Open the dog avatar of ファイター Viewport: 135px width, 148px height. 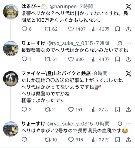(11, 79)
